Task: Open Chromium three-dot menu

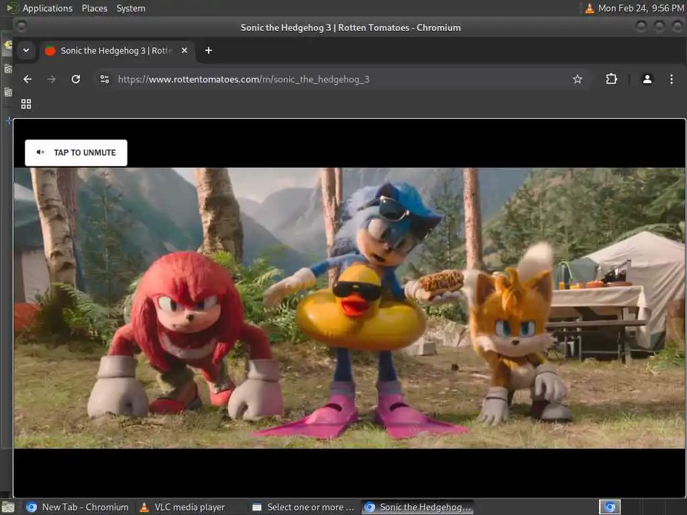Action: pyautogui.click(x=671, y=79)
